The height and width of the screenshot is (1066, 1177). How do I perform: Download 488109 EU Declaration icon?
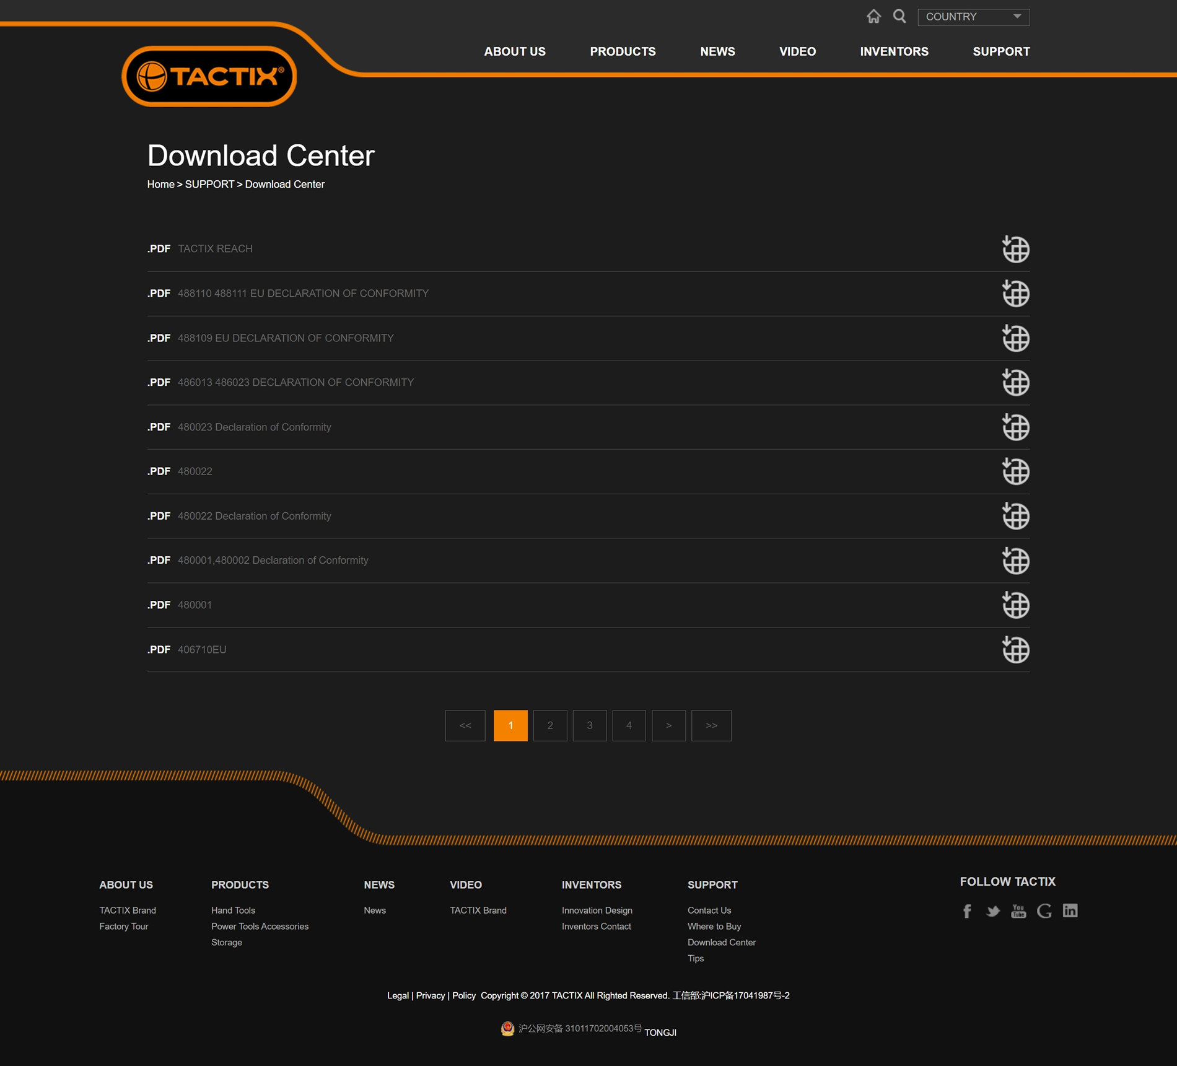[1015, 338]
